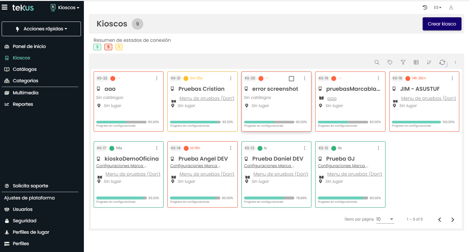
Task: Go to Catálogos in the sidebar
Action: (x=24, y=69)
